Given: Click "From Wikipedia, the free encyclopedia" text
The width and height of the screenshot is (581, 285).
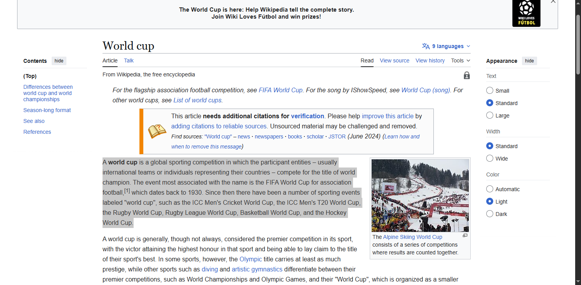Looking at the screenshot, I should pos(149,74).
